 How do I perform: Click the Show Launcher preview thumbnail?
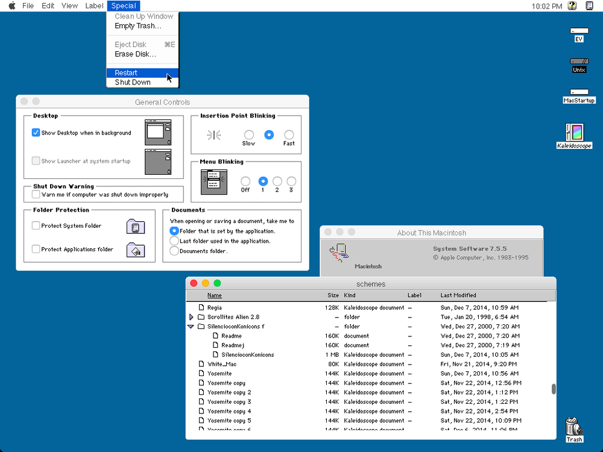click(158, 162)
